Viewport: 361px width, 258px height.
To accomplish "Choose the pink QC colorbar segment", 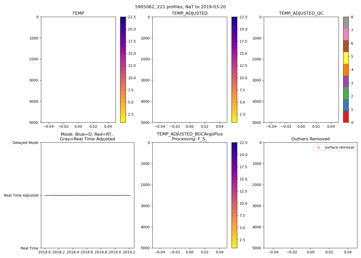I will [x=346, y=35].
